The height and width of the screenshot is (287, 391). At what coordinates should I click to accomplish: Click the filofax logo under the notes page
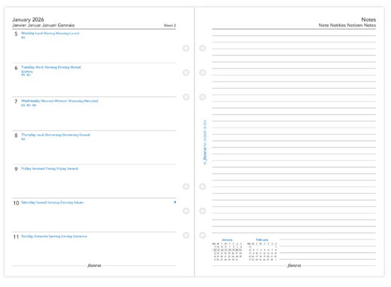[x=294, y=265]
